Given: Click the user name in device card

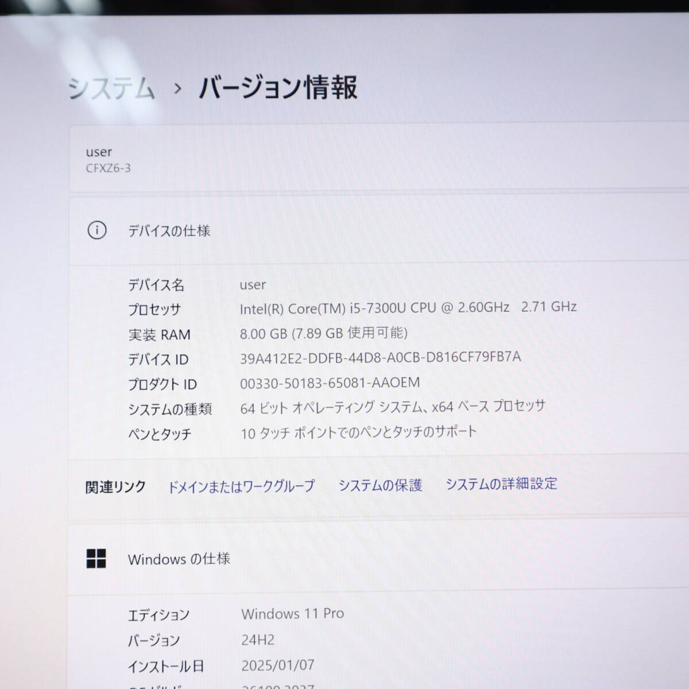Looking at the screenshot, I should [x=99, y=152].
